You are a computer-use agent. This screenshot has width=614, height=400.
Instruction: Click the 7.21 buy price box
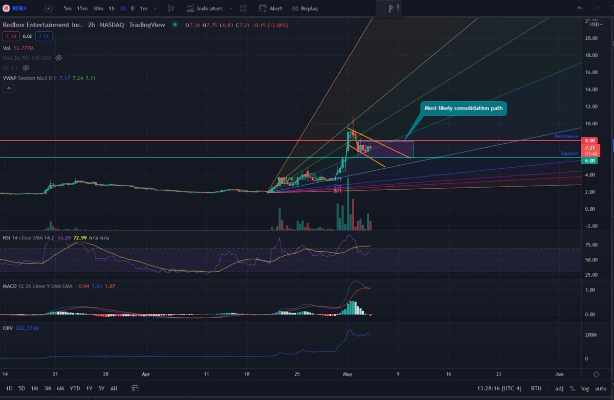(x=45, y=36)
